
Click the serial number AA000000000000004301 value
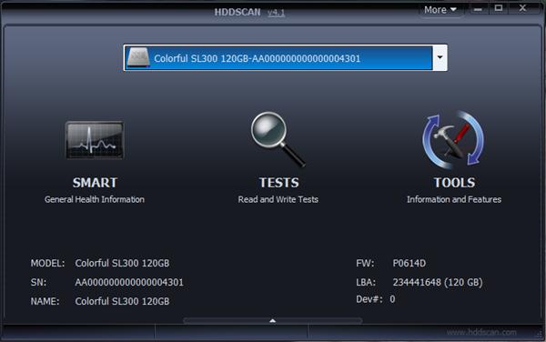(129, 282)
